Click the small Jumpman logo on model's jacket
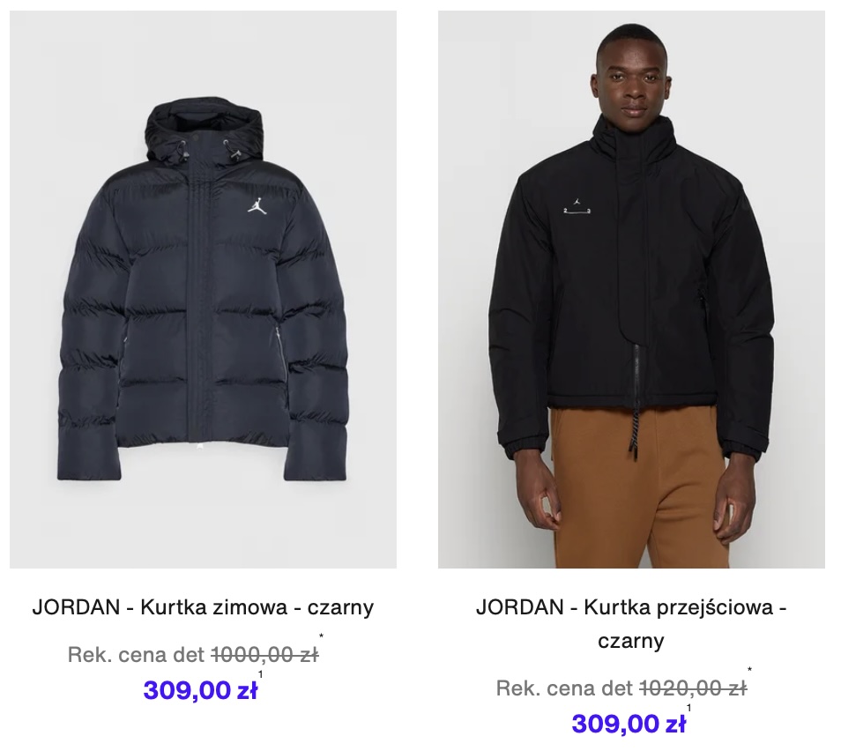The width and height of the screenshot is (841, 751). pyautogui.click(x=577, y=202)
